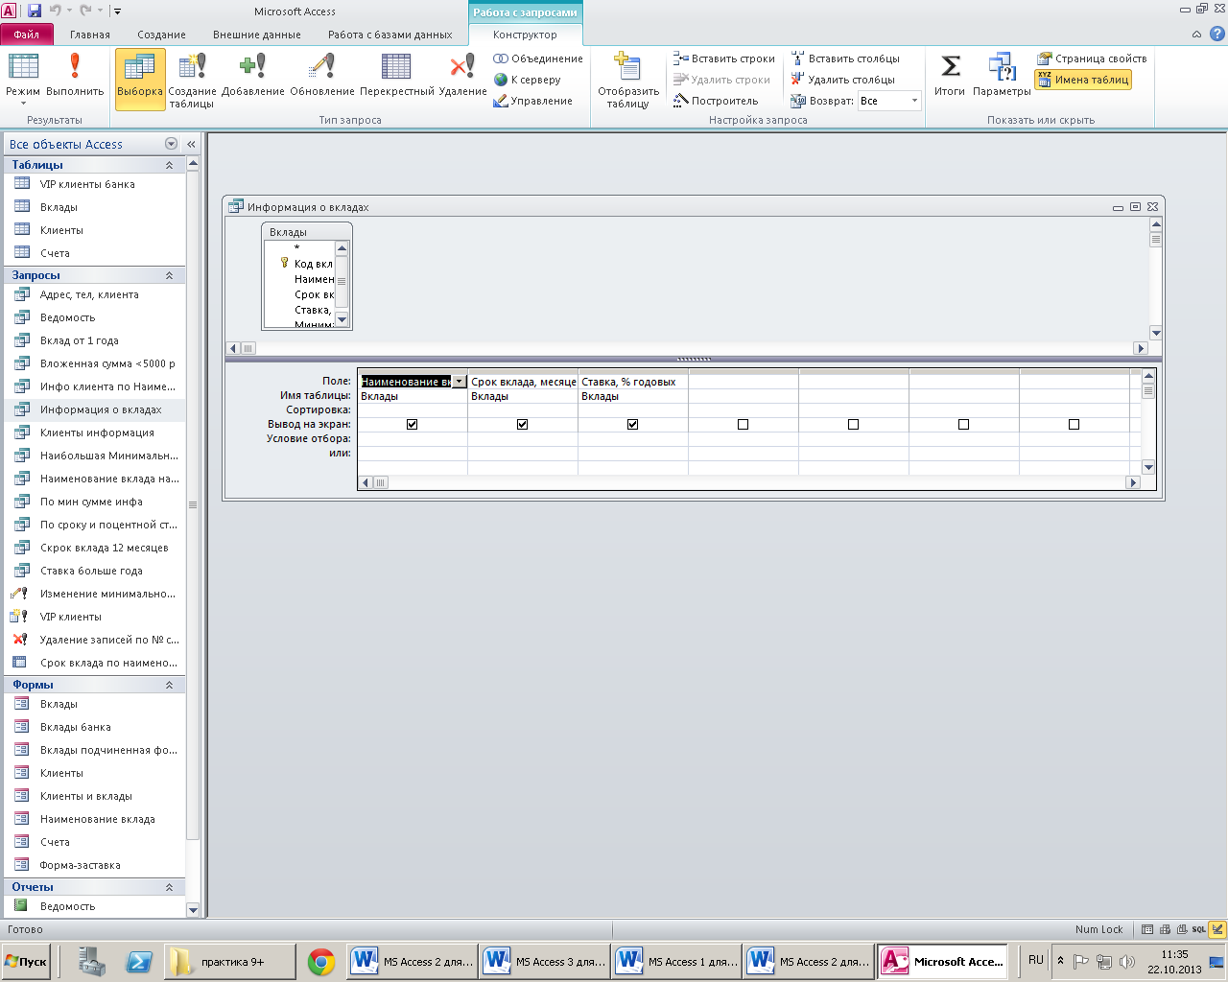Viewport: 1228px width, 982px height.
Task: Collapse the Таблицы group
Action: point(170,165)
